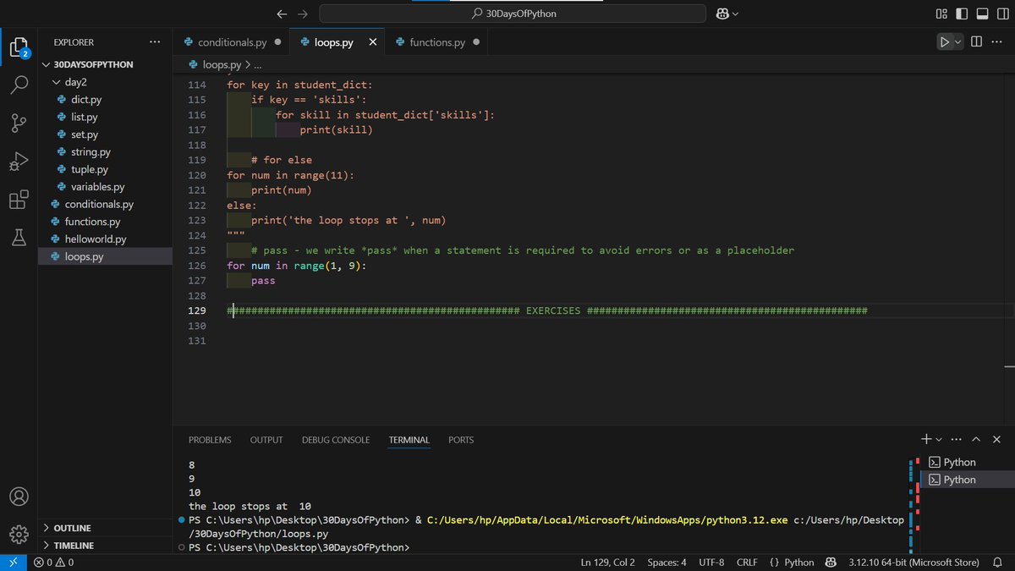Open the Source Control view
1015x571 pixels.
coord(19,124)
